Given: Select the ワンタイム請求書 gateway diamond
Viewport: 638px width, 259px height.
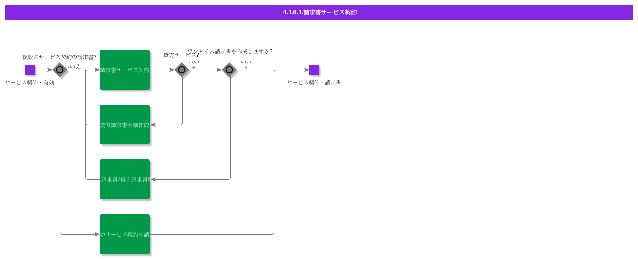Looking at the screenshot, I should point(229,70).
